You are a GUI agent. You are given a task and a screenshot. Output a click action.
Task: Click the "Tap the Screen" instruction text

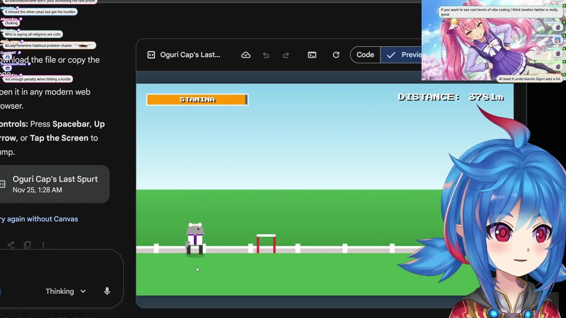point(59,138)
